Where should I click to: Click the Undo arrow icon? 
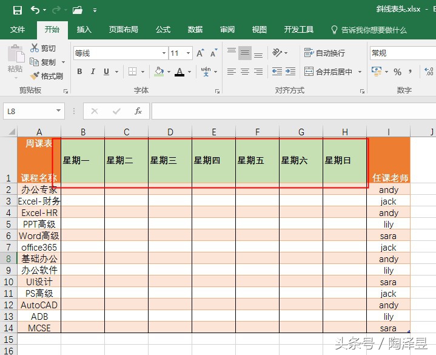pos(35,10)
